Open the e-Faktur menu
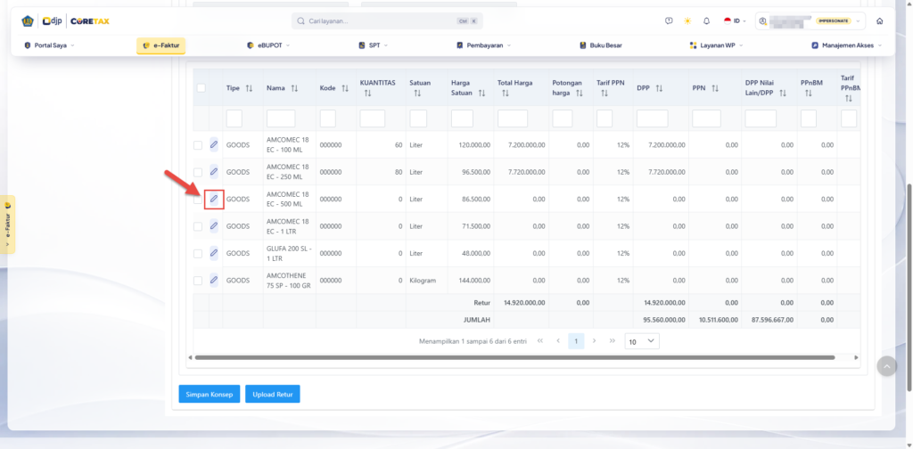The image size is (913, 449). pyautogui.click(x=160, y=45)
